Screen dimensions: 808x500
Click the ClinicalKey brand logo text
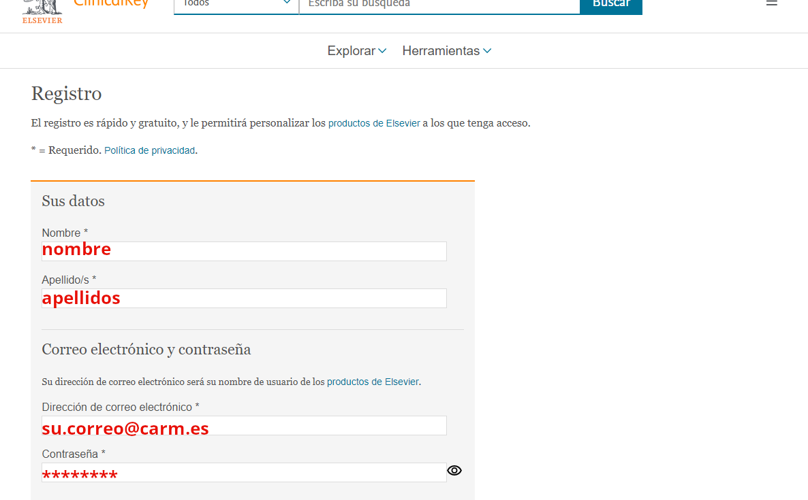click(x=110, y=4)
